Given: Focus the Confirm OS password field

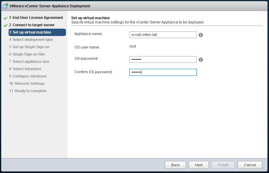Looking at the screenshot, I should [x=163, y=72].
